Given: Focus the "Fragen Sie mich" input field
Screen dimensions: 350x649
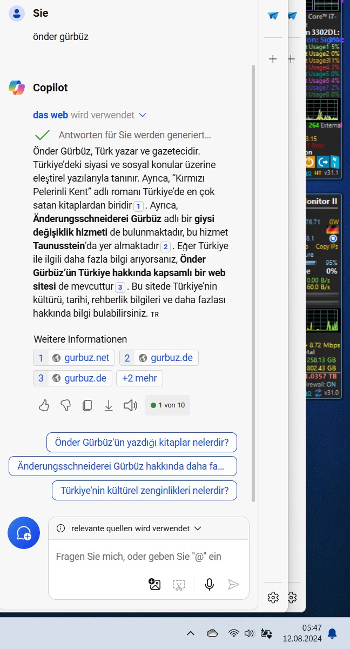Looking at the screenshot, I should (139, 556).
